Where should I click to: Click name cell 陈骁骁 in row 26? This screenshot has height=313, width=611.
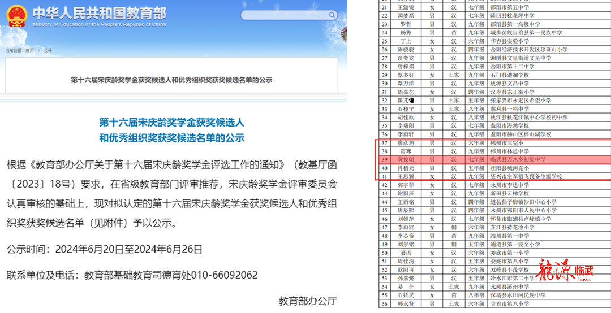405,50
